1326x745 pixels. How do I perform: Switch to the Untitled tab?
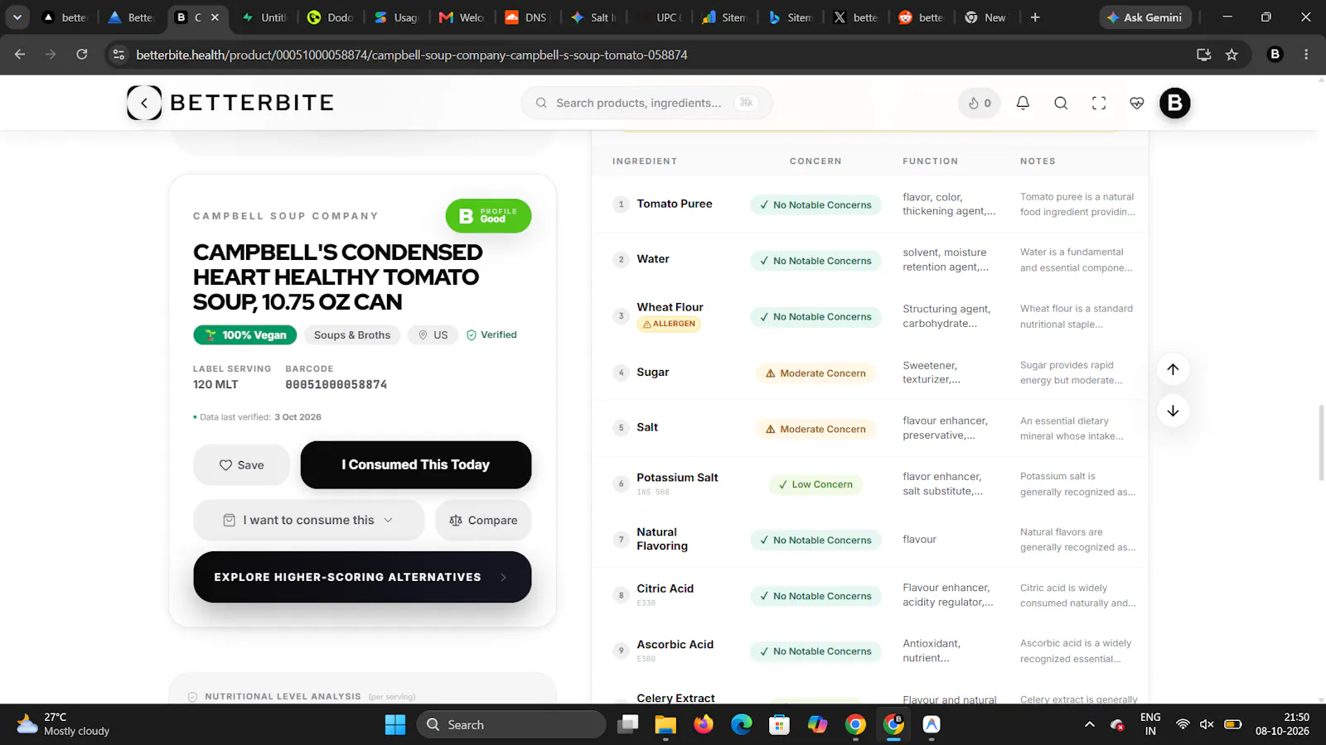tap(264, 17)
